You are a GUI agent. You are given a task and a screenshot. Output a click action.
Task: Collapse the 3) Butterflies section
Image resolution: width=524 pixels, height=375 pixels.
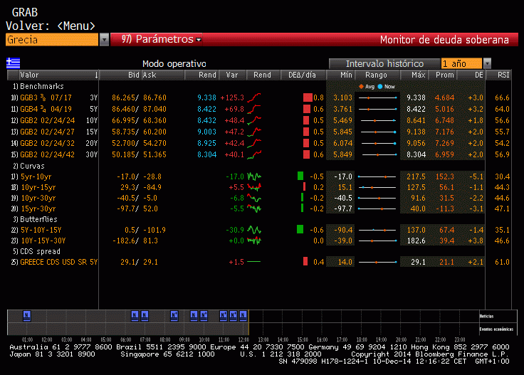coord(35,219)
